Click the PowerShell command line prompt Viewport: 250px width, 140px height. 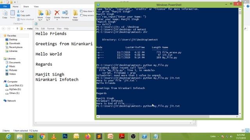[138, 106]
